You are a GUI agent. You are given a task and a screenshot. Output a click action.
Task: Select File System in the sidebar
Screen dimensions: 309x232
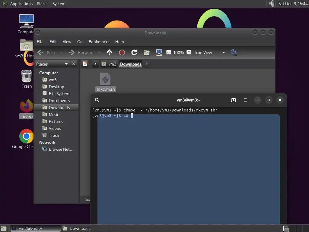(56, 94)
